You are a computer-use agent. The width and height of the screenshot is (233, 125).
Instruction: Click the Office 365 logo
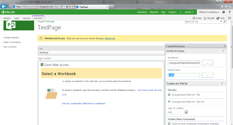pos(8,12)
